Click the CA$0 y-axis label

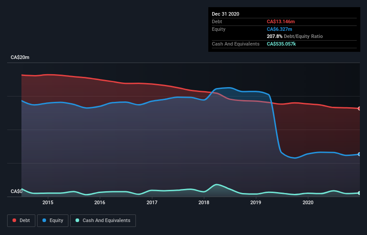tap(17, 191)
